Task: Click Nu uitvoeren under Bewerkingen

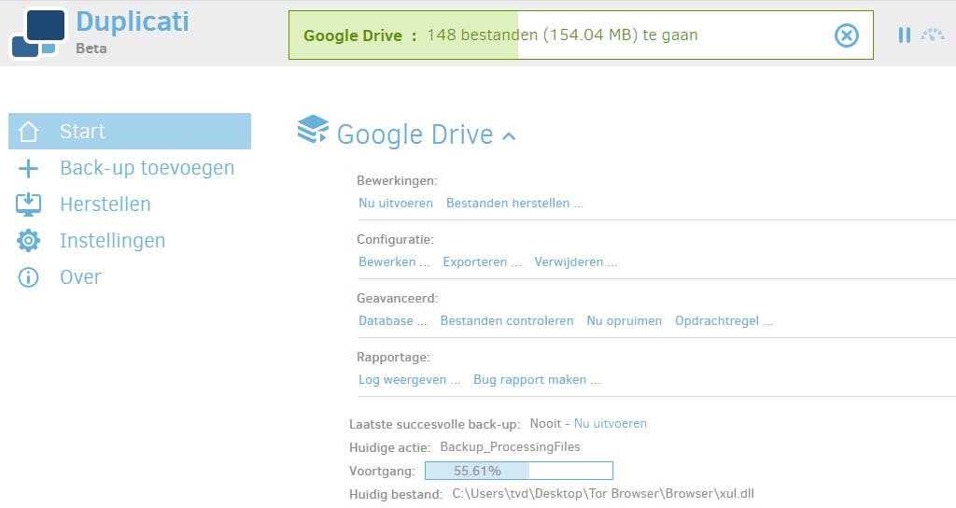Action: coord(396,203)
